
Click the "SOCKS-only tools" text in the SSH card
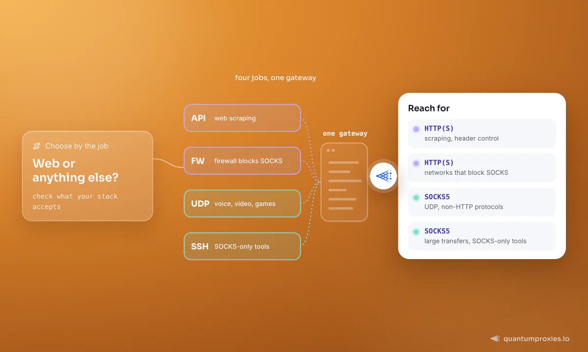[x=242, y=246]
